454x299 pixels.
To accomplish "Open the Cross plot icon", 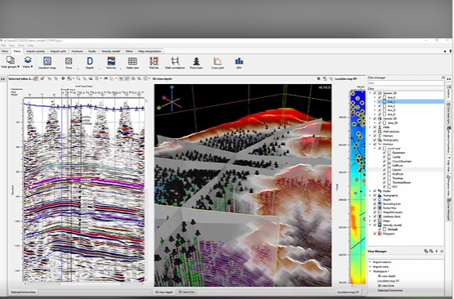I will click(x=218, y=62).
